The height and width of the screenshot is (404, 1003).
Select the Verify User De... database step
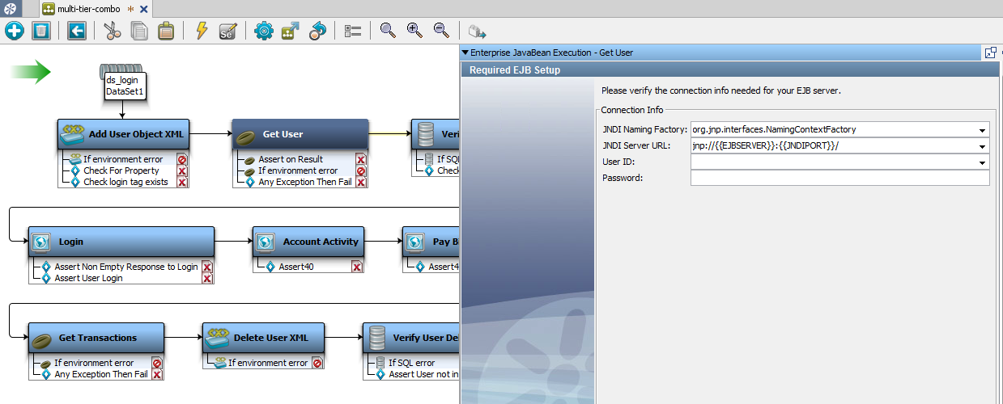pos(411,338)
